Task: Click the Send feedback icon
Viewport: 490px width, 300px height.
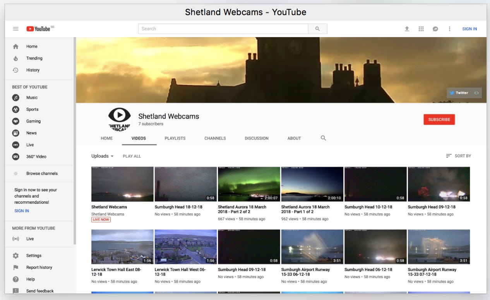Action: pos(16,291)
